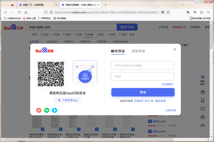Open the 按相关性排序 sort dropdown
This screenshot has height=142, width=214.
coord(122,42)
